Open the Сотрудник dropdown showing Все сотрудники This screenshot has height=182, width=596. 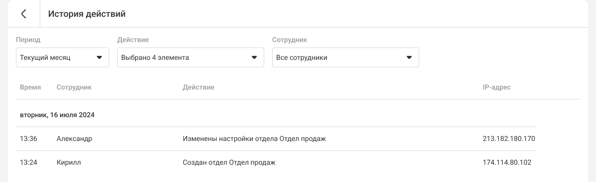pos(346,57)
